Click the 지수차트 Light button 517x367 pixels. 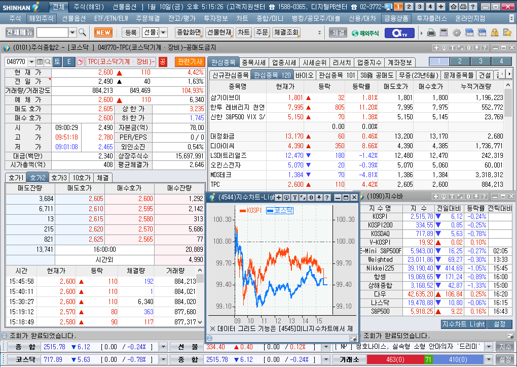coord(463,324)
